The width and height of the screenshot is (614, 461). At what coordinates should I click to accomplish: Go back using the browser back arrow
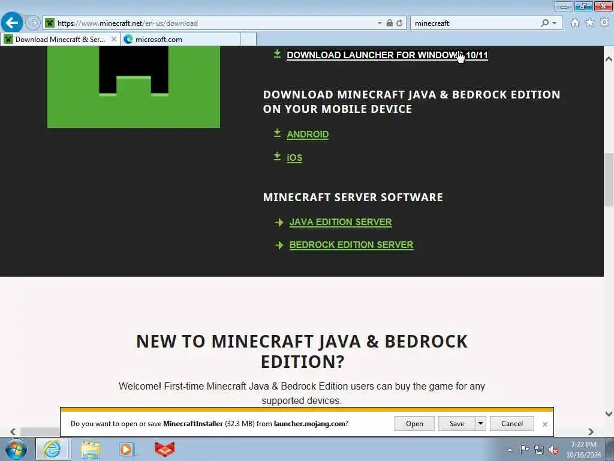12,23
